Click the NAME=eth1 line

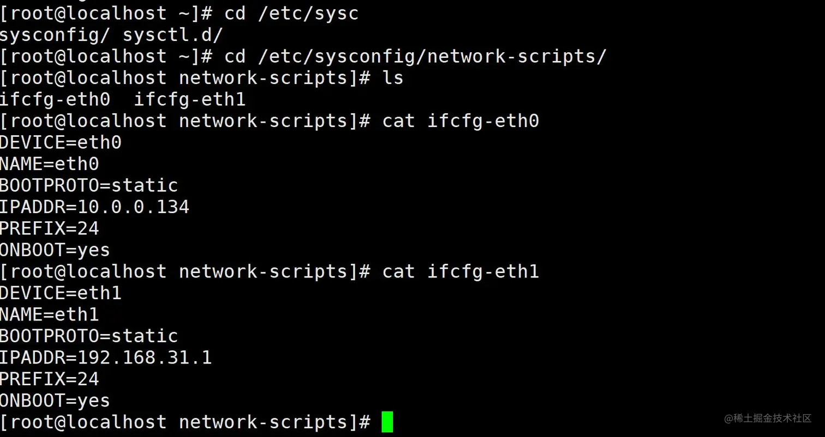[50, 314]
